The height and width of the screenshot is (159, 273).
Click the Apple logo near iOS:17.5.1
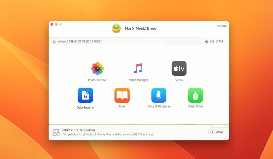click(x=206, y=41)
